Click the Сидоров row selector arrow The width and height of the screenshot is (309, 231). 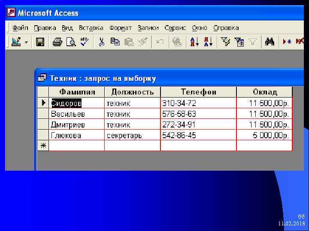pos(43,103)
